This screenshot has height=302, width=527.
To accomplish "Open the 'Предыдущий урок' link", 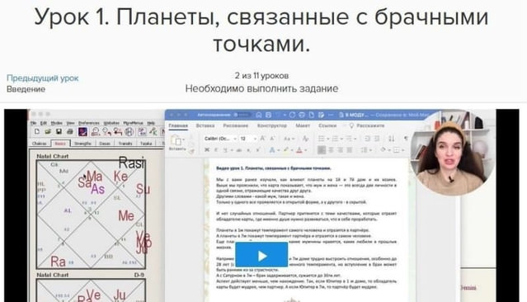I will (x=42, y=78).
